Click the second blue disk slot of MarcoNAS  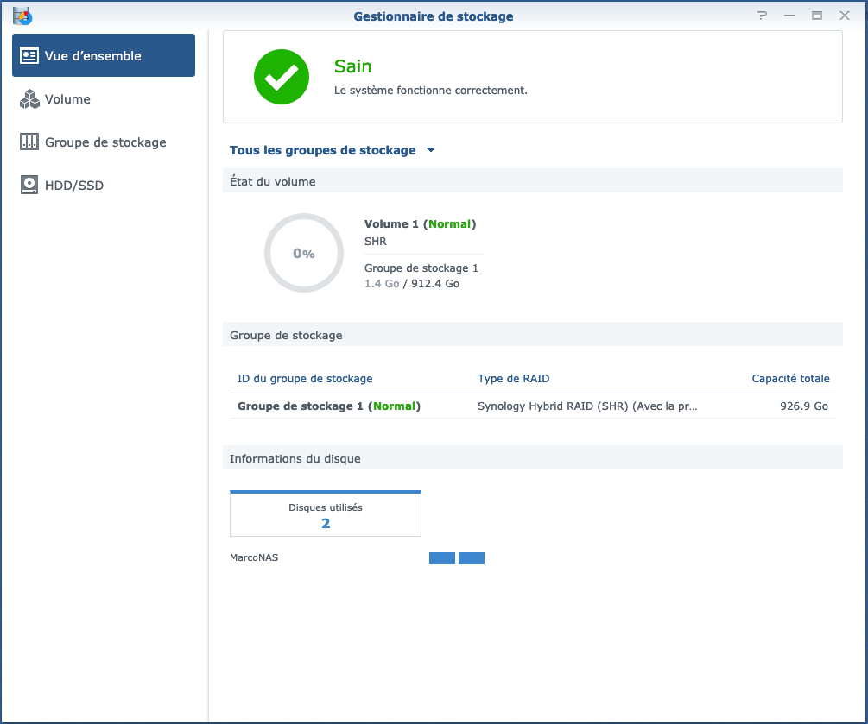coord(472,558)
